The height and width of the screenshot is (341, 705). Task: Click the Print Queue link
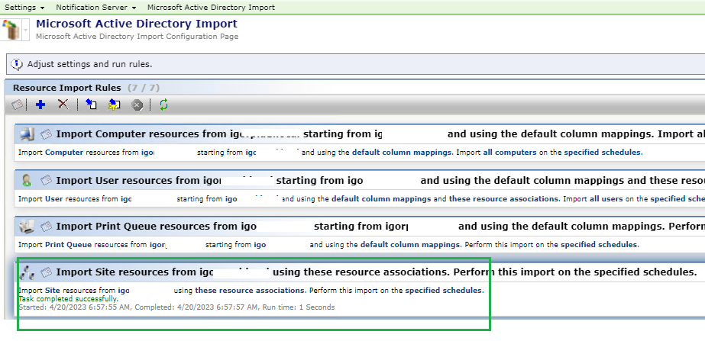click(68, 245)
